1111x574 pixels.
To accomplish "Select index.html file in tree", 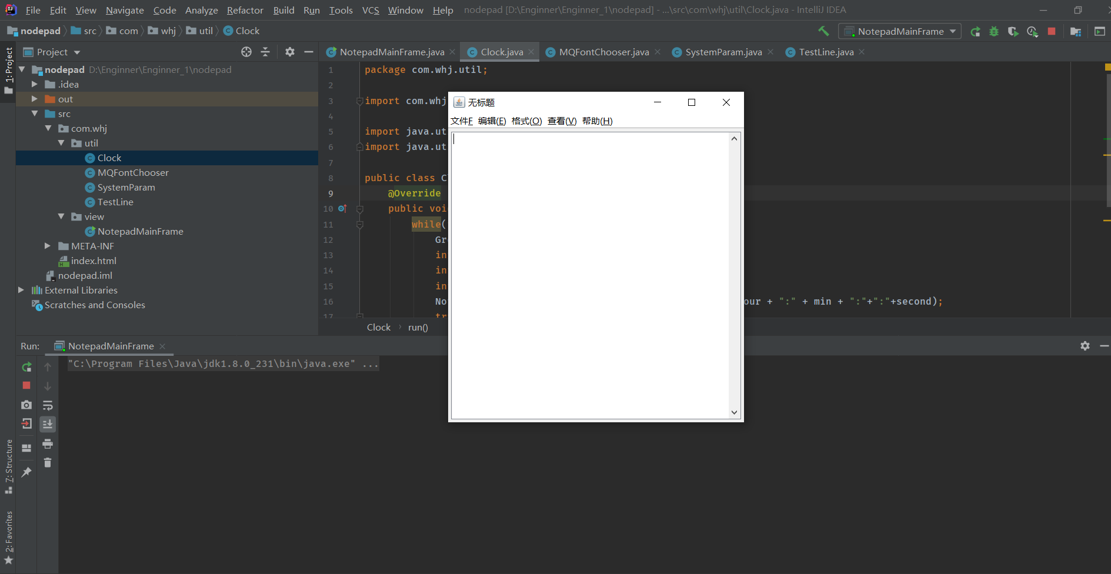I will 94,261.
